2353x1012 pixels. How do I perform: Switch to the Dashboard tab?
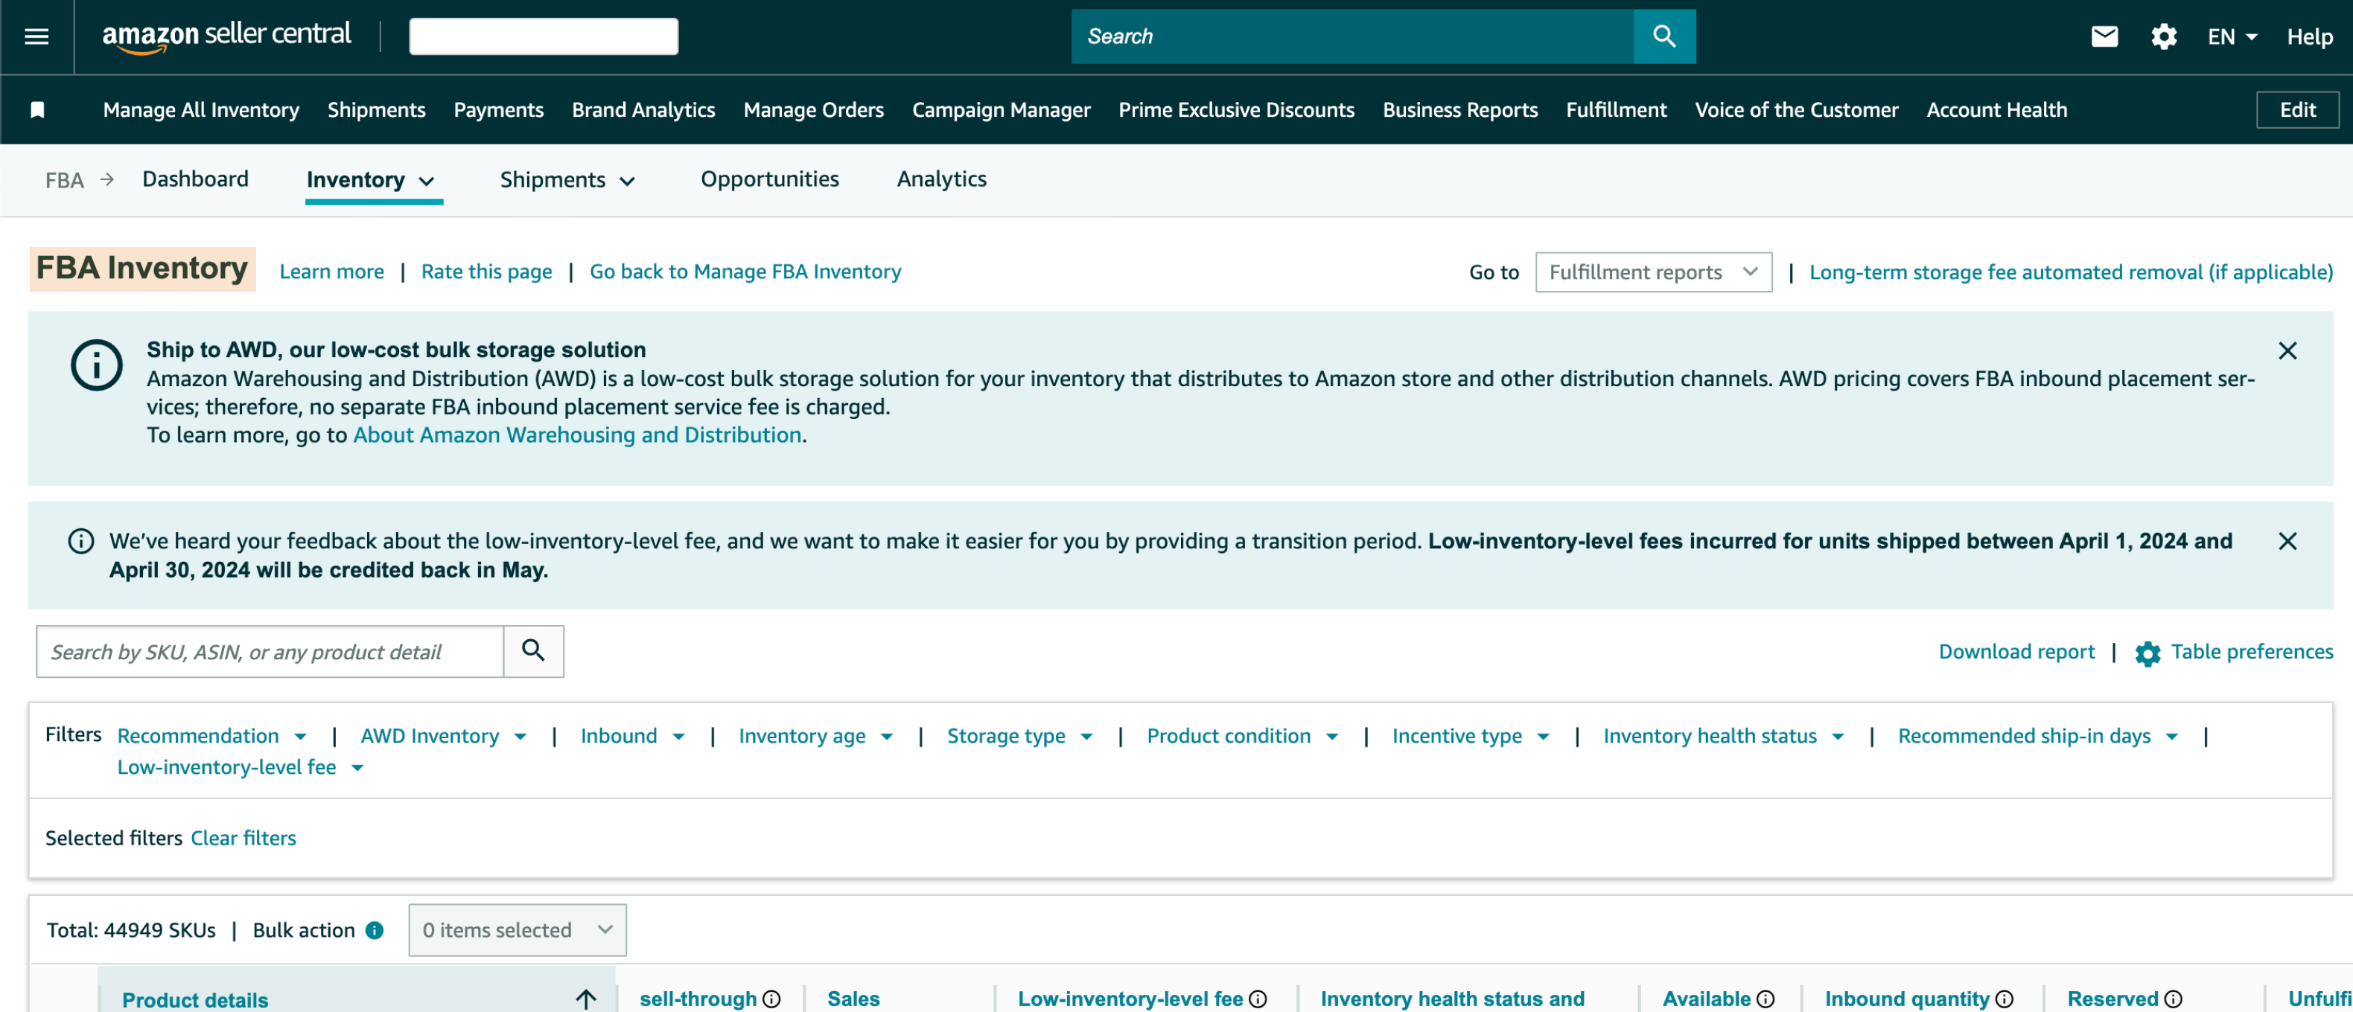coord(196,179)
